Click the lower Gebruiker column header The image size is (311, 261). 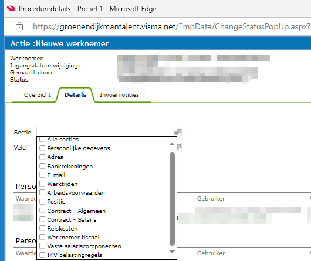tap(211, 253)
